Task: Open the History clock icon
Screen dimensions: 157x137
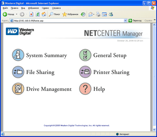Action: point(83,14)
